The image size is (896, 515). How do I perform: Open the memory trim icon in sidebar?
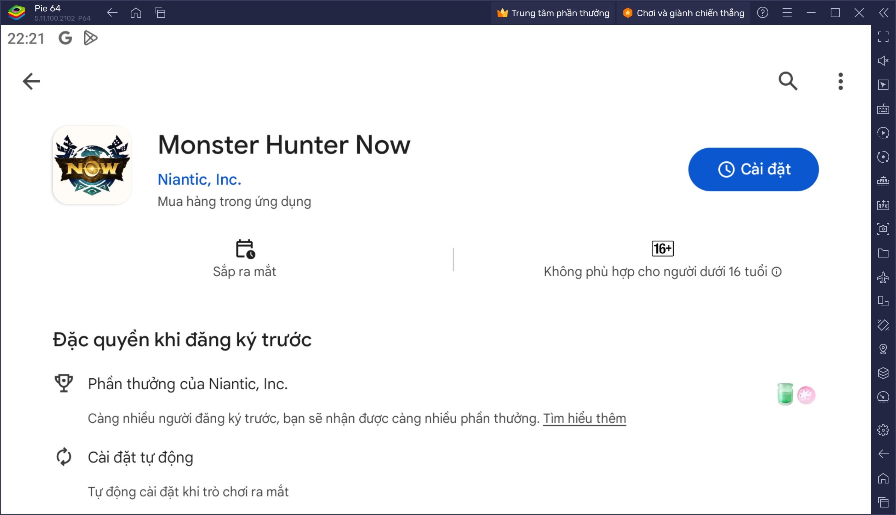pyautogui.click(x=883, y=181)
